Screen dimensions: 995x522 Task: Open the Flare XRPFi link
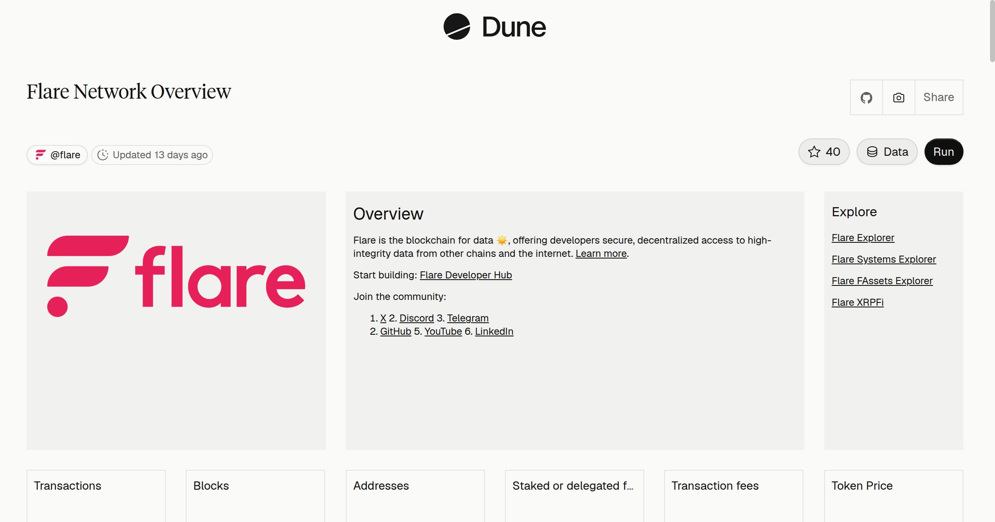click(x=858, y=302)
